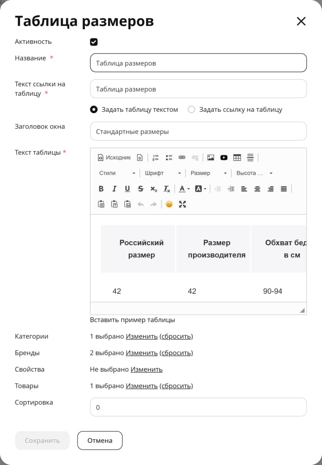The image size is (322, 465).
Task: Toggle underline formatting
Action: point(127,189)
